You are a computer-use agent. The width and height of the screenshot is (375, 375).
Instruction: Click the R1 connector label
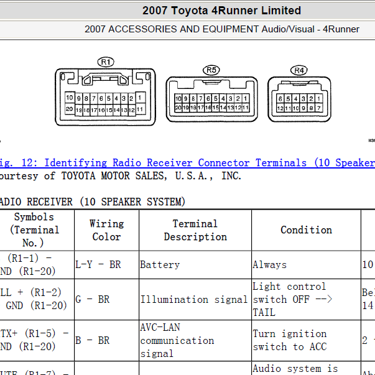click(106, 62)
